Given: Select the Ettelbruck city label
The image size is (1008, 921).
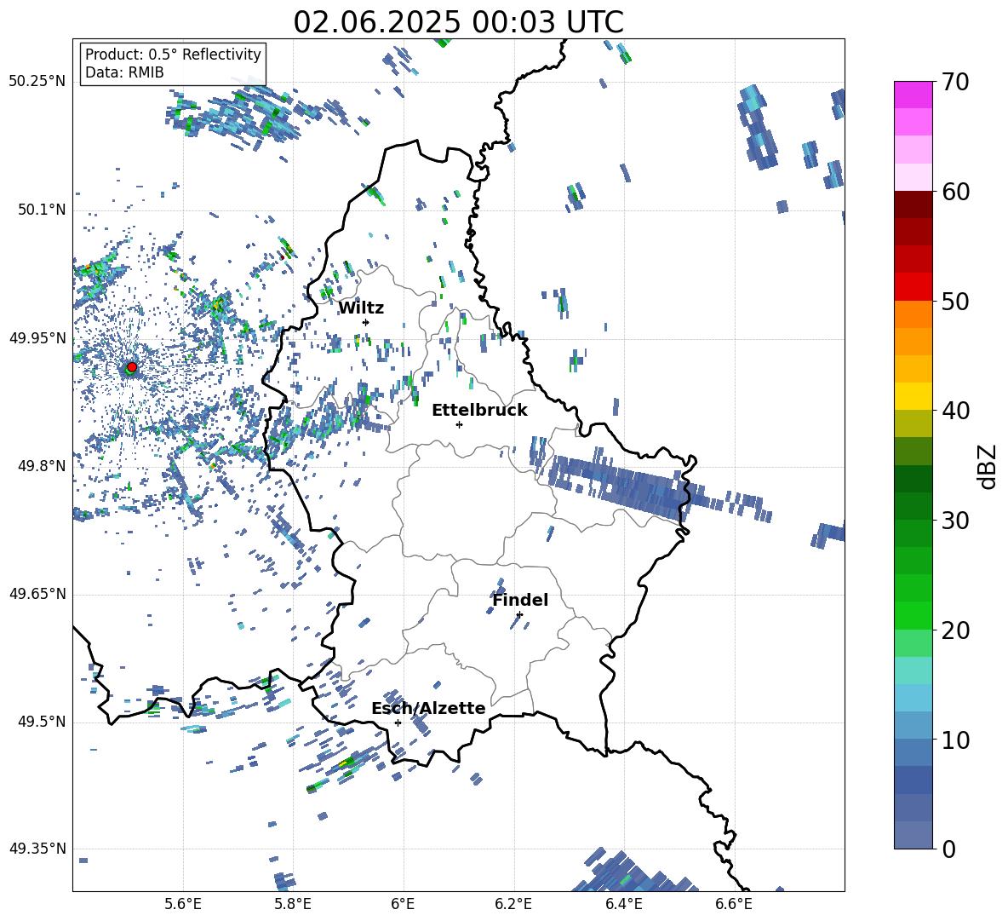Looking at the screenshot, I should tap(479, 411).
